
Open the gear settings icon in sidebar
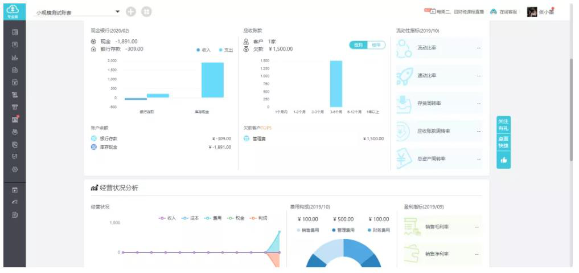[x=15, y=169]
